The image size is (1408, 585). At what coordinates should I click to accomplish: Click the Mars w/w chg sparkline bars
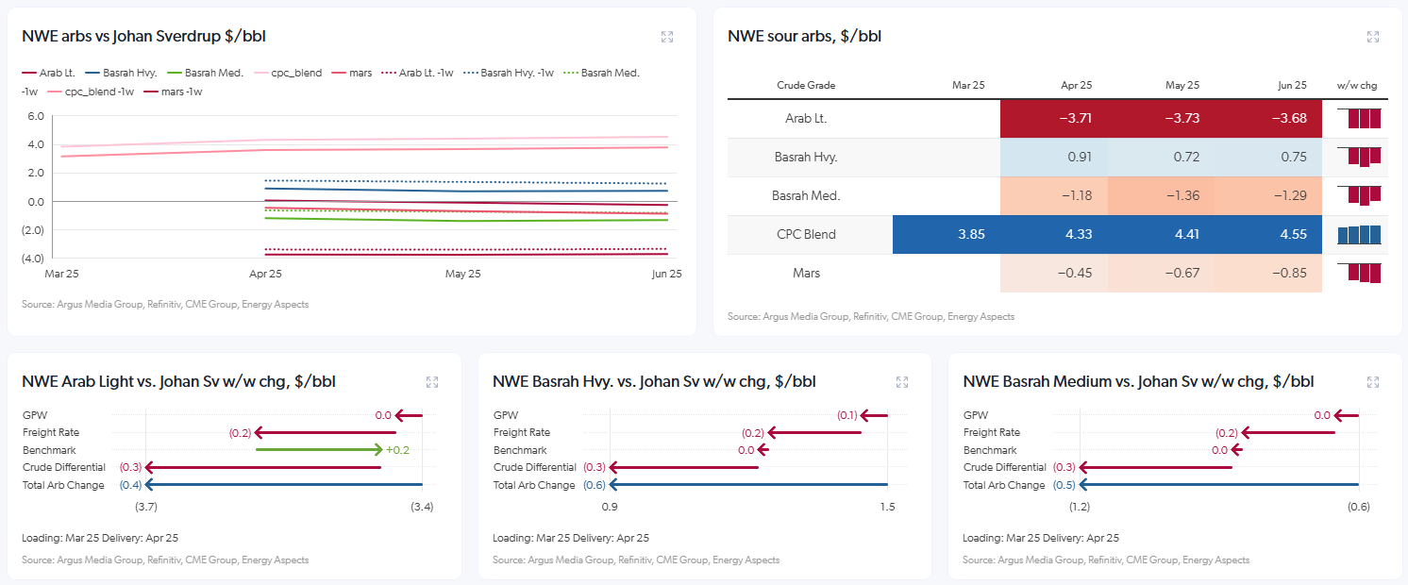[x=1359, y=274]
